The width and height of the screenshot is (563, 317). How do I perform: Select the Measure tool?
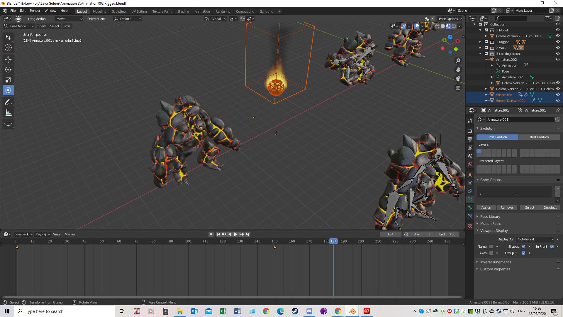coord(8,113)
